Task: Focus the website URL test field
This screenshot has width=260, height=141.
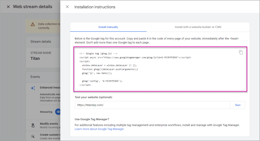Action: [152, 105]
